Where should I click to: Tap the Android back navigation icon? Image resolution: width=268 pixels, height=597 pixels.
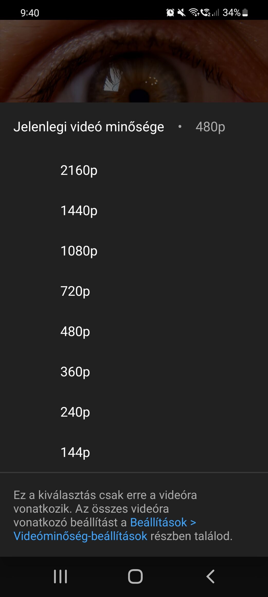pos(210,576)
